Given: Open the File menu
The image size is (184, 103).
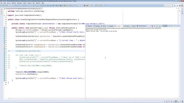Looking at the screenshot, I should point(1,3).
